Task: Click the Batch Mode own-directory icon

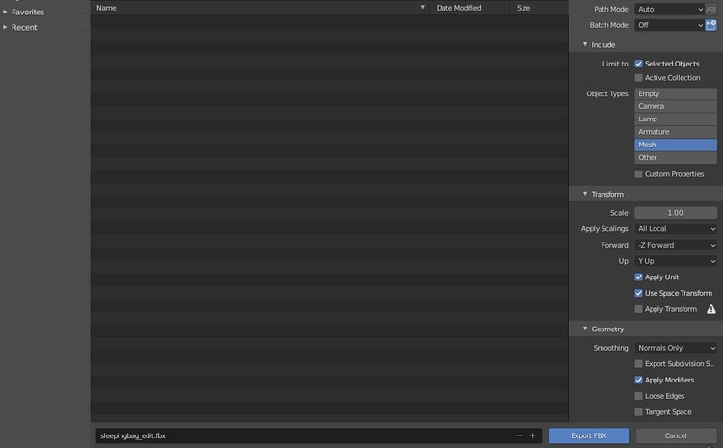Action: click(710, 25)
